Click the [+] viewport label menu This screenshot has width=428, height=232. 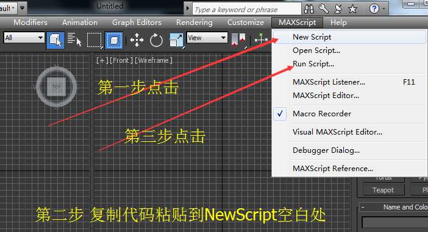[102, 60]
